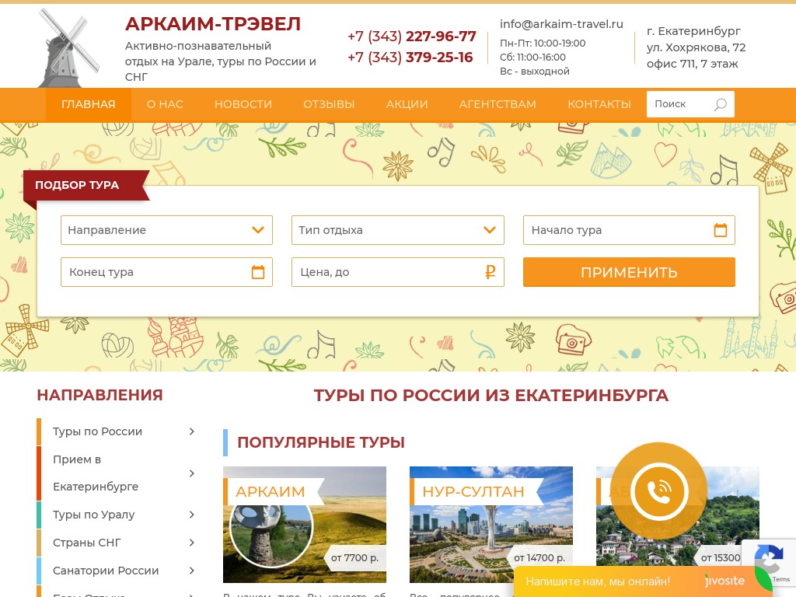Viewport: 796px width, 597px height.
Task: Open calendar icon in Конец тура field
Action: pos(258,272)
